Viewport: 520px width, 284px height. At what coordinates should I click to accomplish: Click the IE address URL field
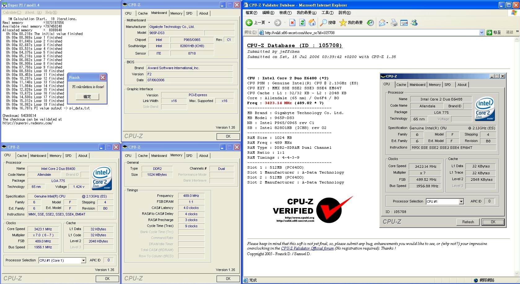click(x=371, y=33)
